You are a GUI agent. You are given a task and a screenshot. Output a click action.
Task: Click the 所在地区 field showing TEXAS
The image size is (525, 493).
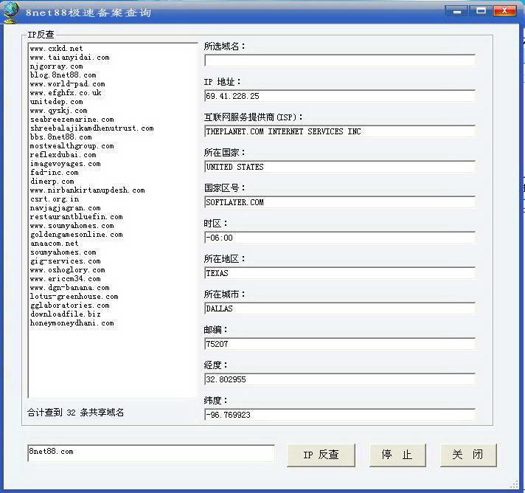tap(339, 273)
